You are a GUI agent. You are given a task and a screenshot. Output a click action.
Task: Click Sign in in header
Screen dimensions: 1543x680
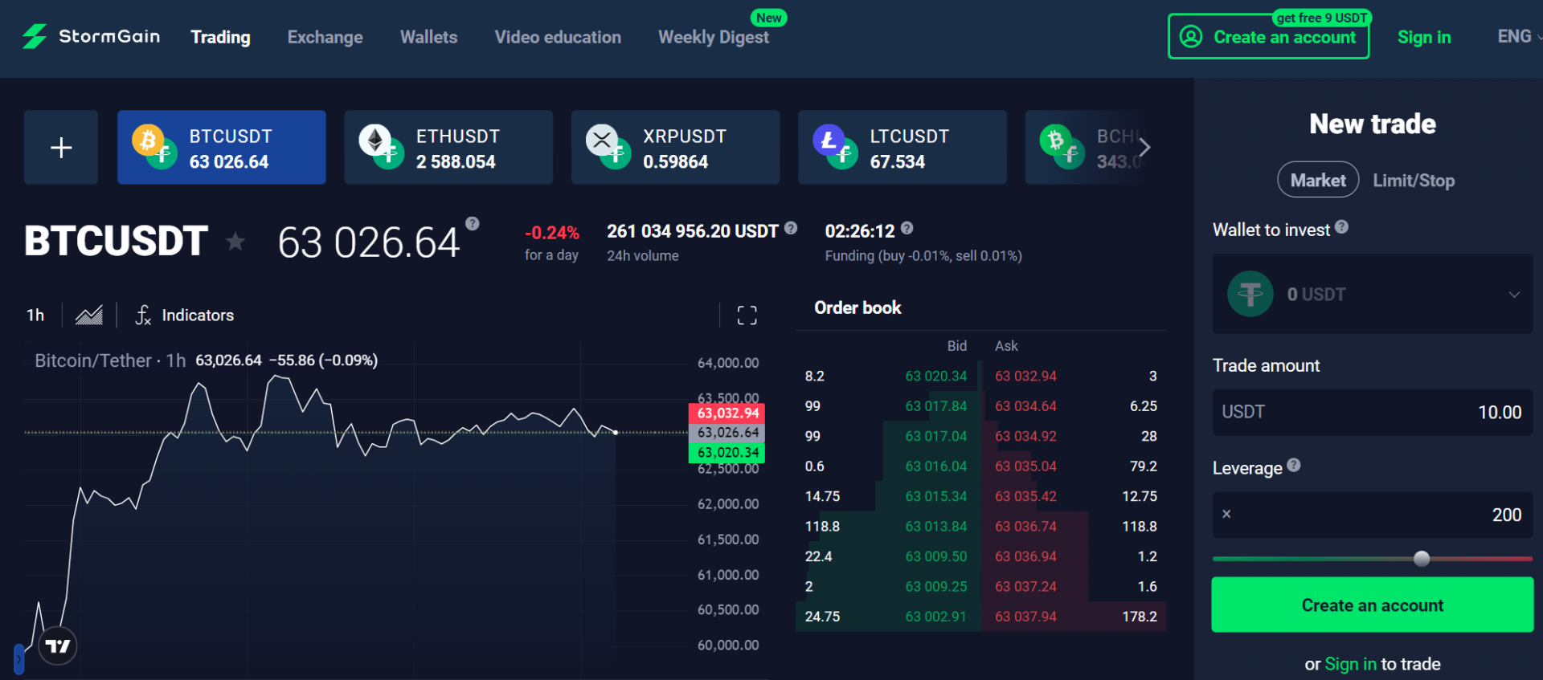pyautogui.click(x=1424, y=37)
